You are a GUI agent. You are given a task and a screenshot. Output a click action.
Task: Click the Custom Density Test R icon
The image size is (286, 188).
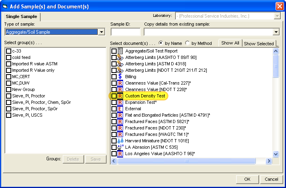[x=120, y=96]
